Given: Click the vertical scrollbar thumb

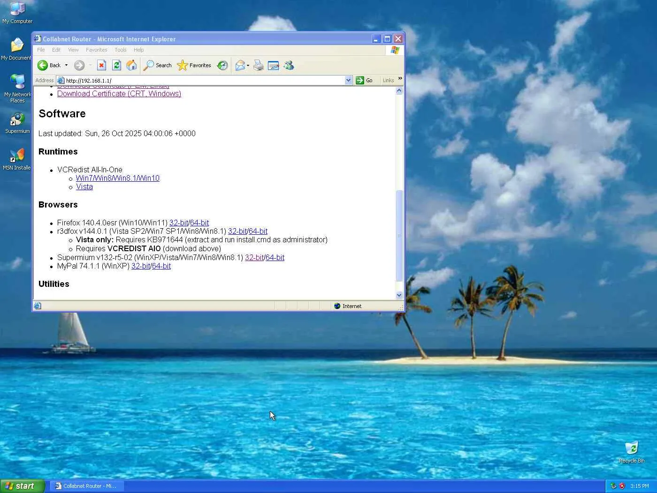Looking at the screenshot, I should (399, 235).
